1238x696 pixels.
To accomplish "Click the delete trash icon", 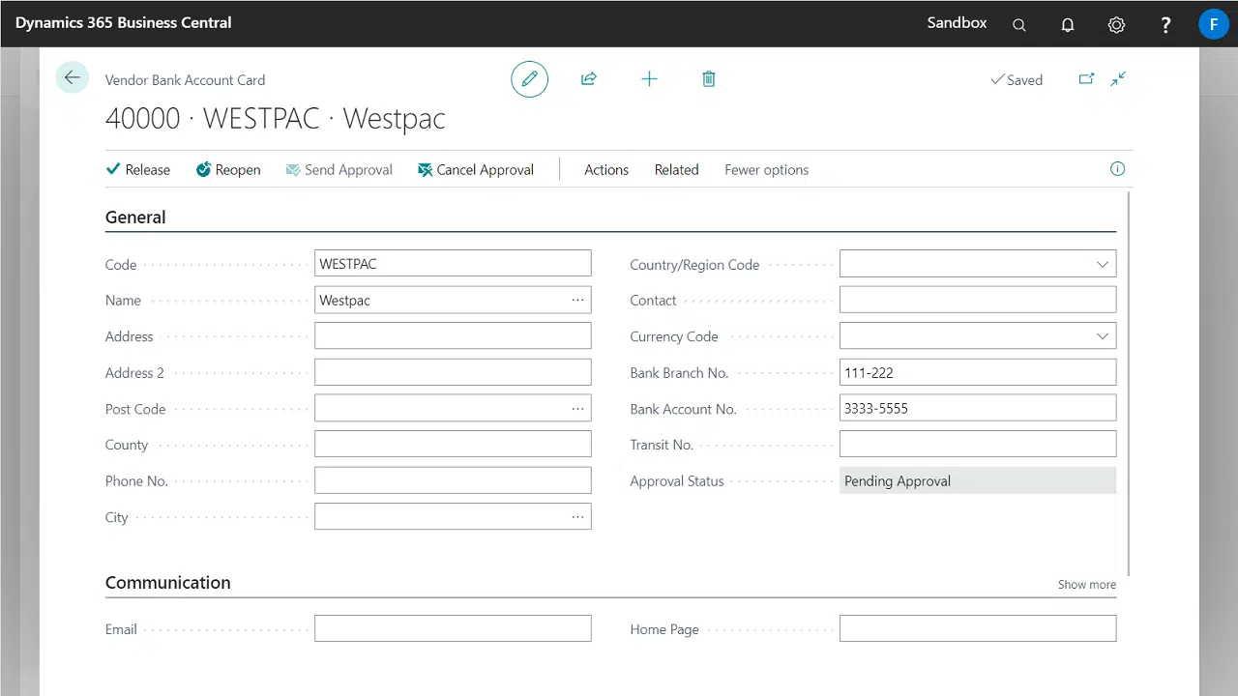I will point(709,79).
